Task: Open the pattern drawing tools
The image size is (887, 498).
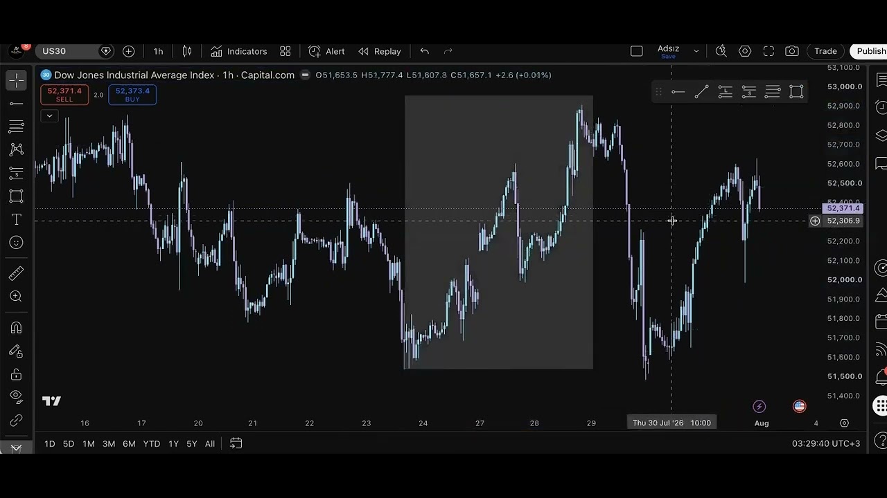Action: coord(16,149)
